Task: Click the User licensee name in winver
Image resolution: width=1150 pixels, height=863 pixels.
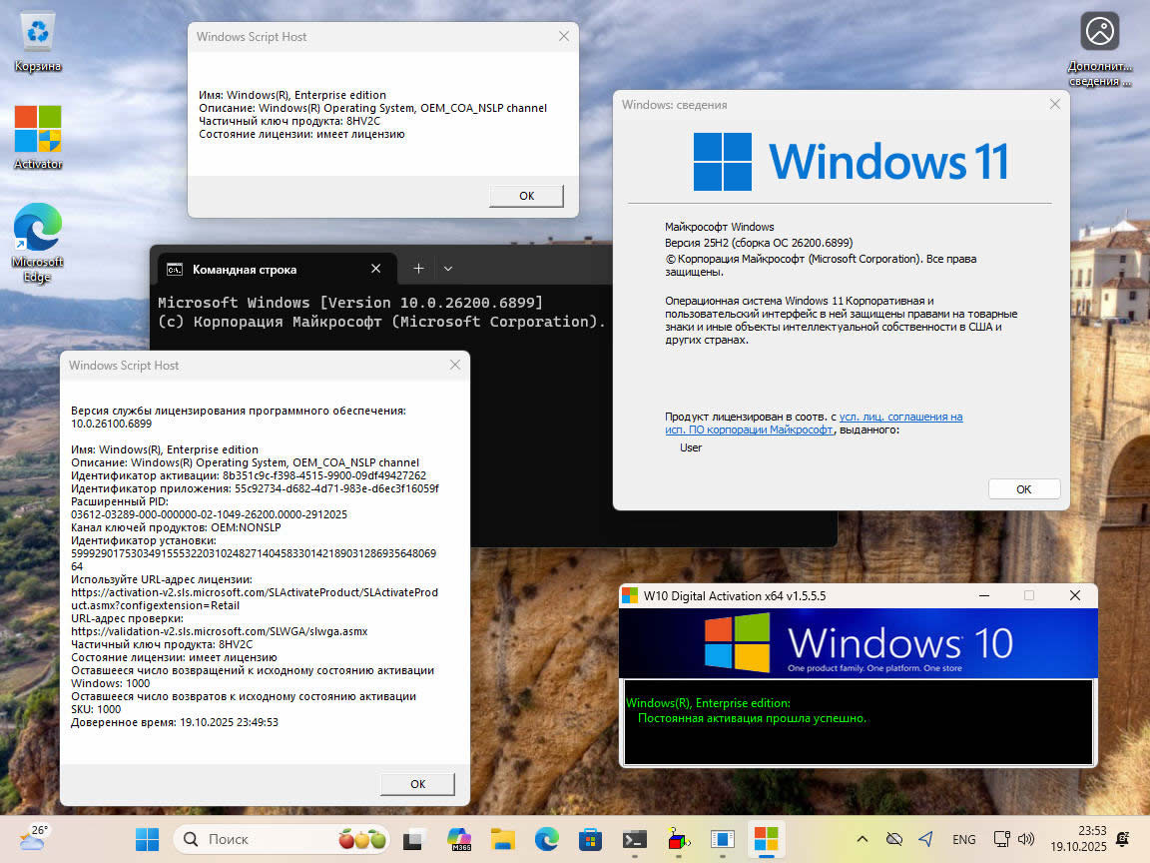Action: coord(691,447)
